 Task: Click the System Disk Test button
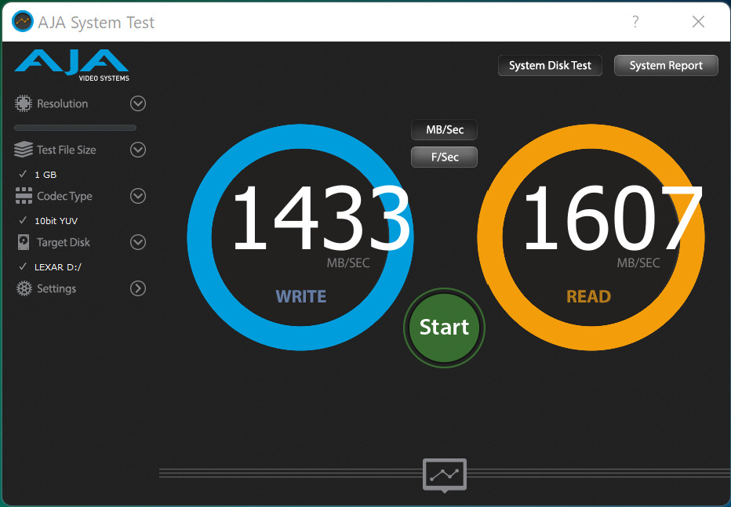[x=550, y=66]
